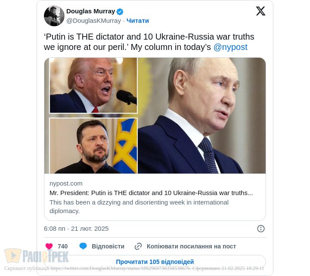
Task: Open the tweet info circle icon
Action: pos(260,229)
